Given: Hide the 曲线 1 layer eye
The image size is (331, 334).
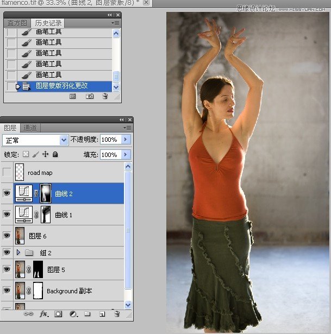Looking at the screenshot, I should click(x=7, y=215).
